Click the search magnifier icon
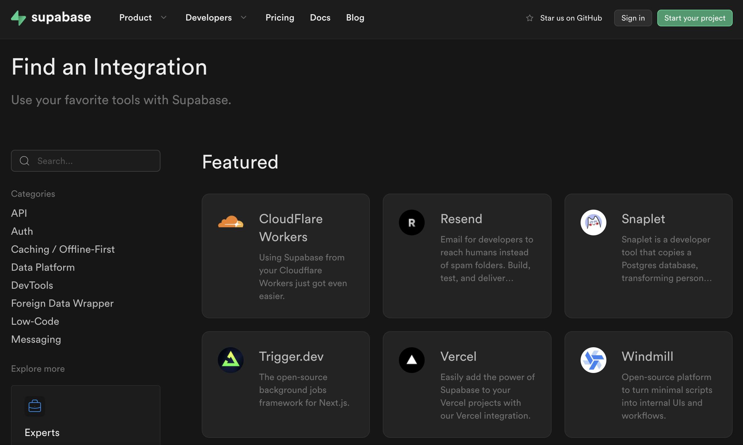 click(x=24, y=161)
